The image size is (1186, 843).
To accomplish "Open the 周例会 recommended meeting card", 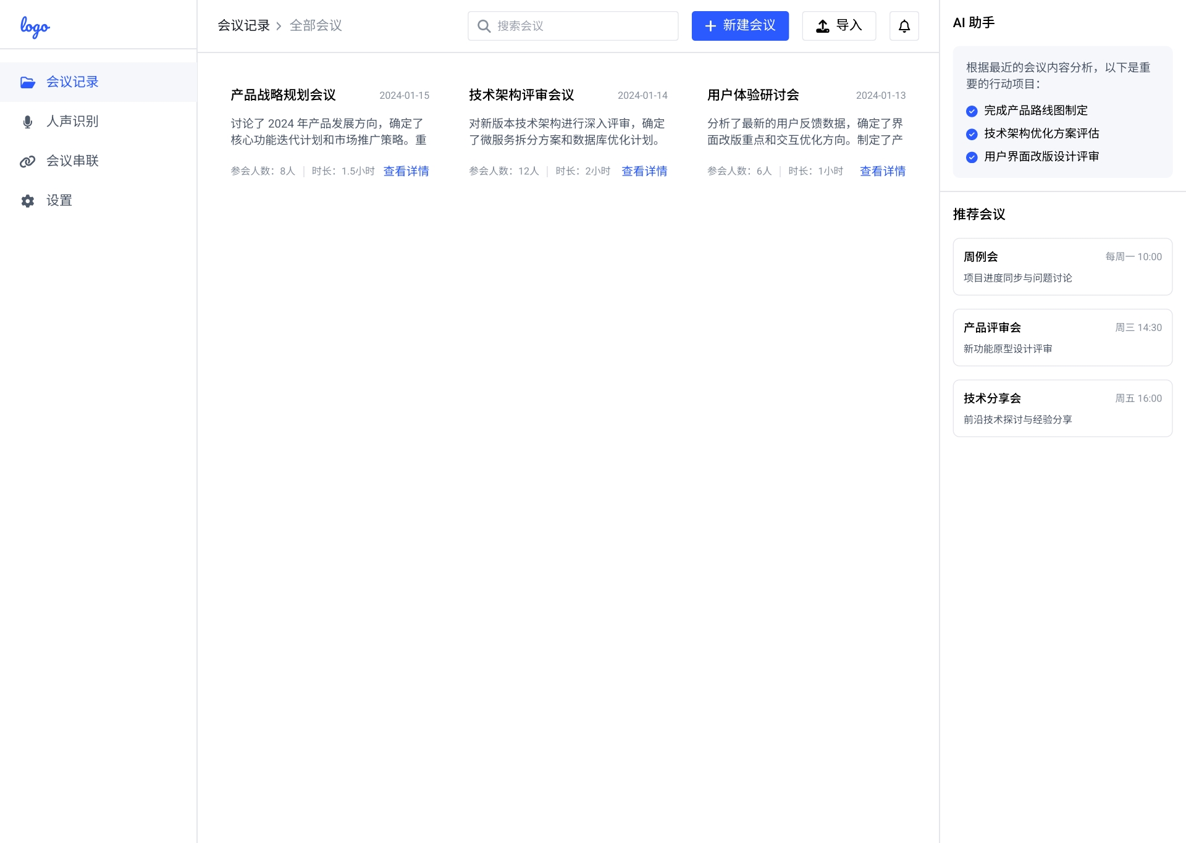I will click(1062, 267).
